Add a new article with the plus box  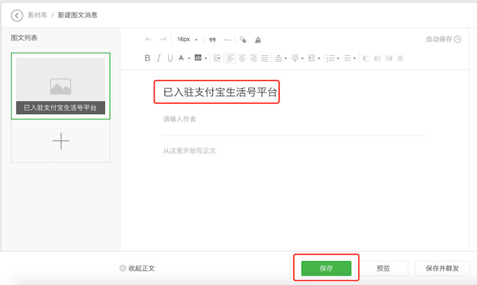point(61,141)
